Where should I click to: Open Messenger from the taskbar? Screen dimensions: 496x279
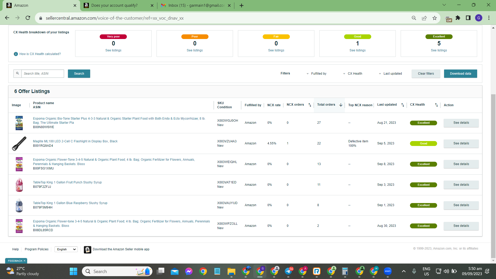[189, 271]
